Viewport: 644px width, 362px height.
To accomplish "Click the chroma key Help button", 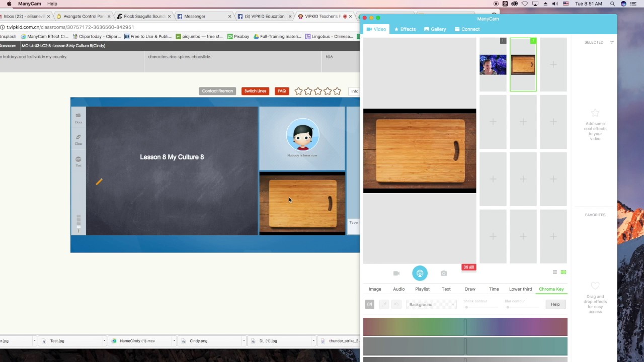I will click(555, 304).
